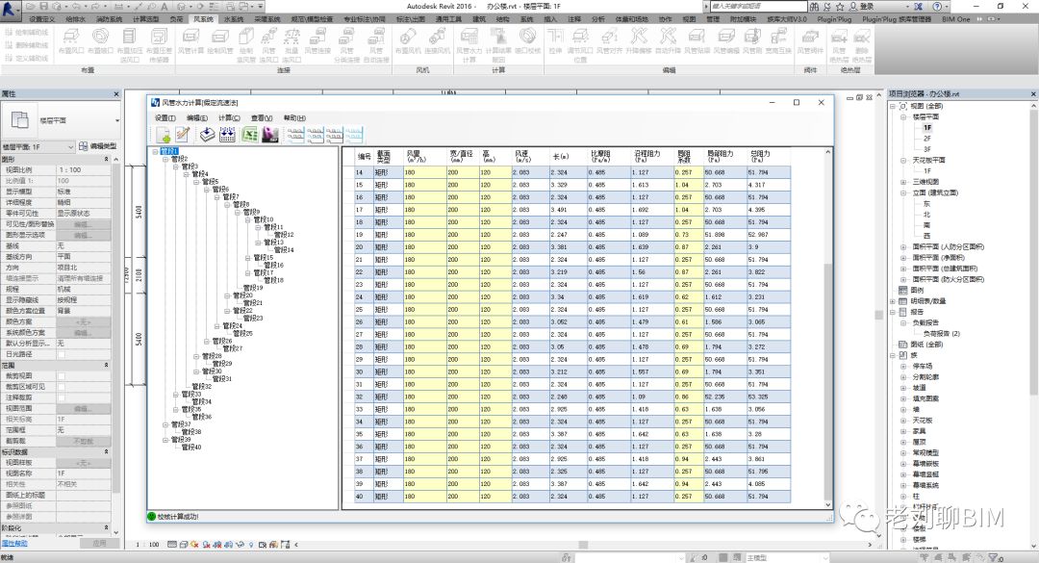The height and width of the screenshot is (563, 1039).
Task: Select the 2F floor plan view
Action: click(927, 139)
